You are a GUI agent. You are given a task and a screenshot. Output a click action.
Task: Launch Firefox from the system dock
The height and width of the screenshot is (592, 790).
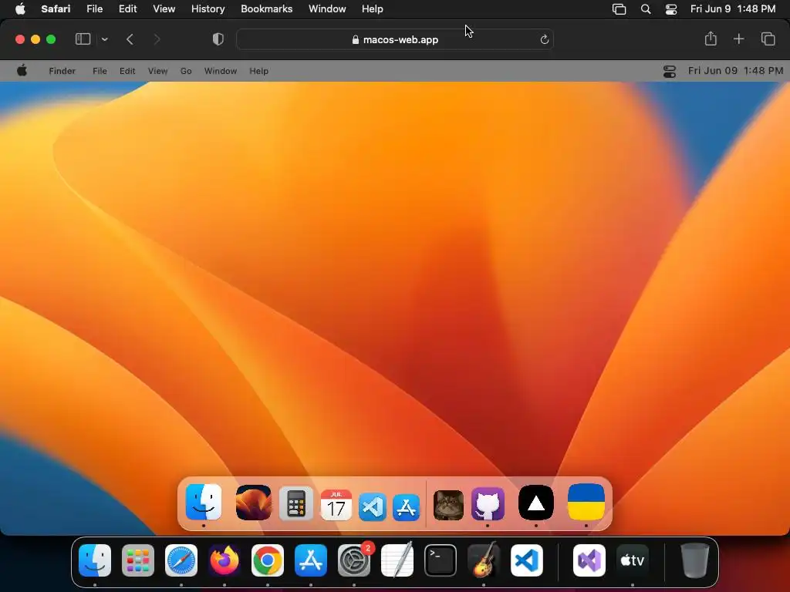tap(225, 560)
